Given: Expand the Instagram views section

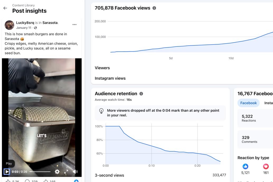Looking at the screenshot, I should click(x=110, y=78).
